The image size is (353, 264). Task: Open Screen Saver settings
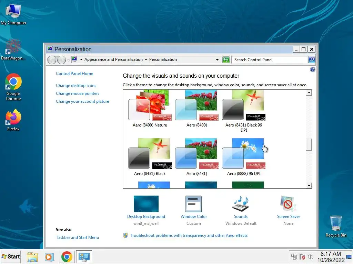point(289,210)
